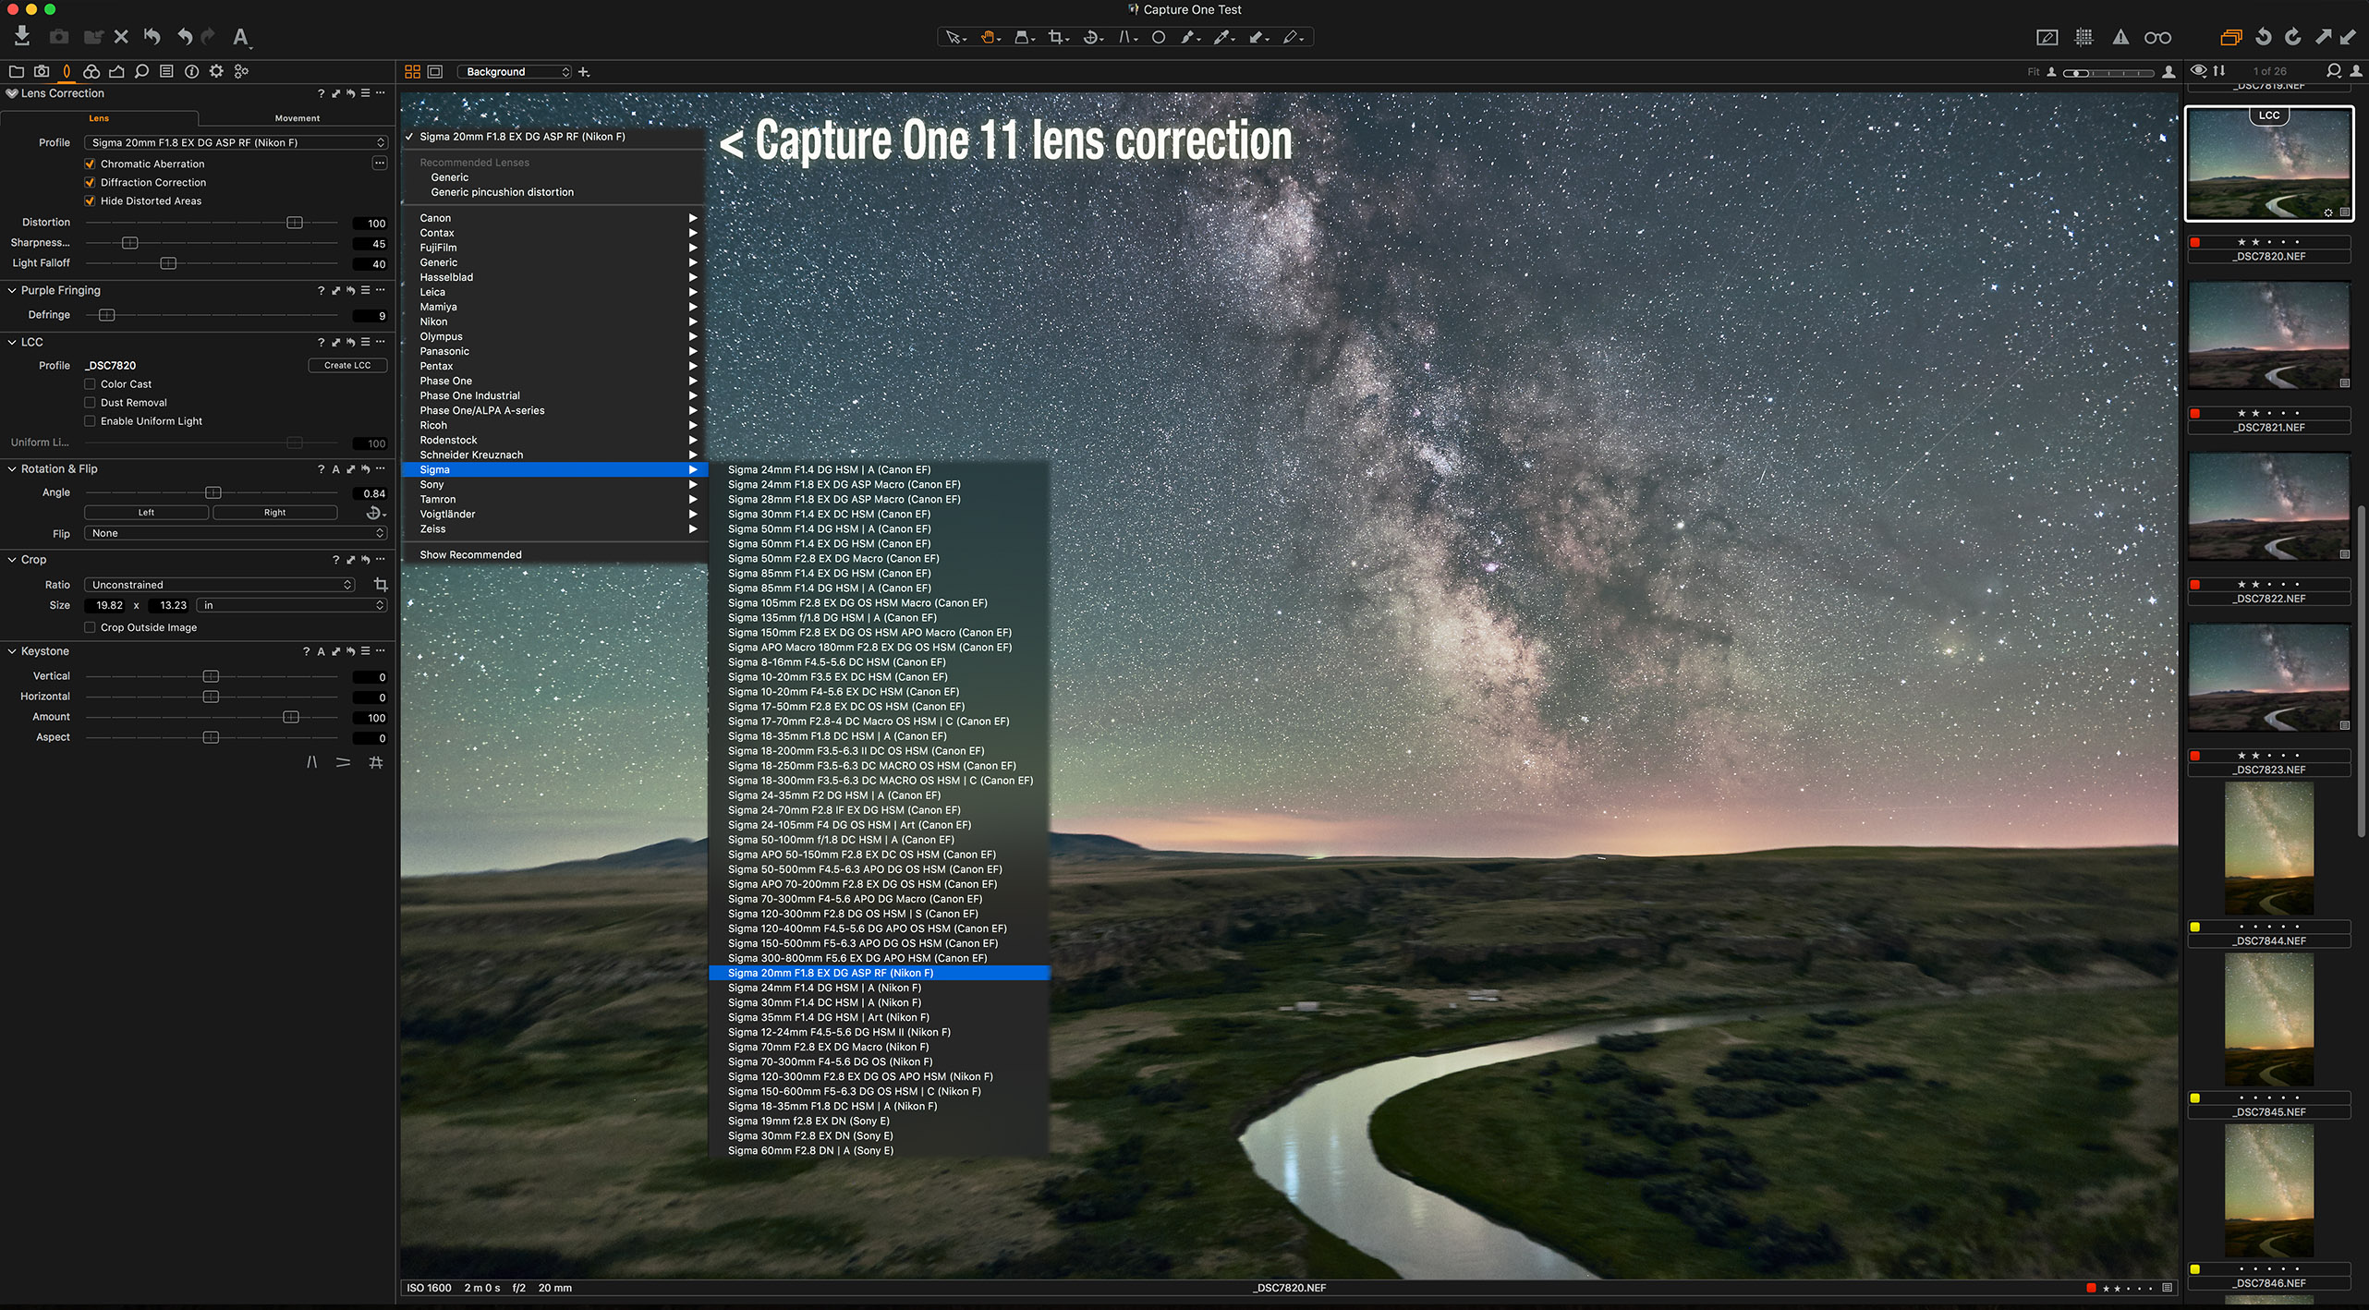Switch to multi-image grid view icon

(x=413, y=71)
